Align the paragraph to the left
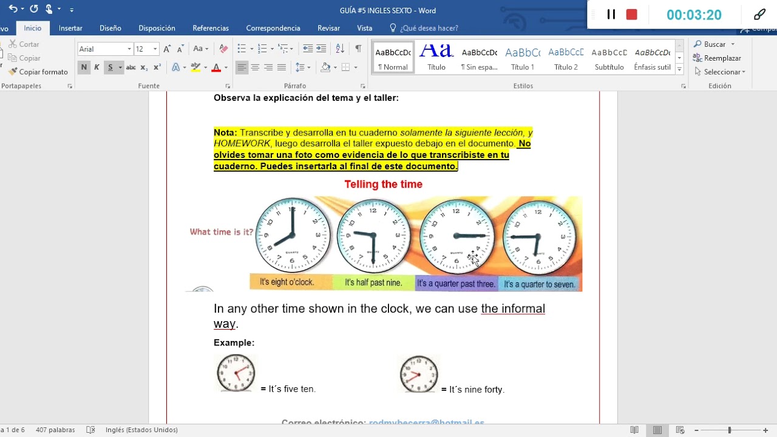The height and width of the screenshot is (437, 777). (242, 67)
